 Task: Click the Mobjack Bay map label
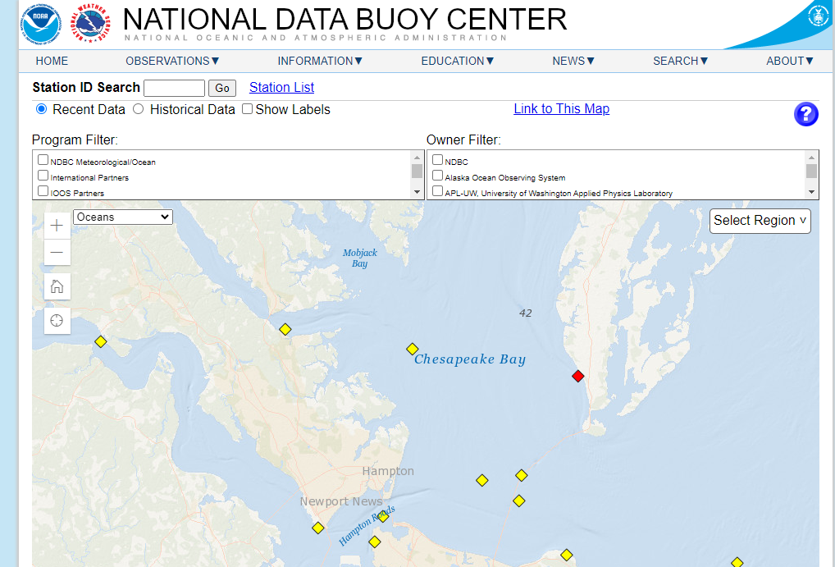[360, 258]
